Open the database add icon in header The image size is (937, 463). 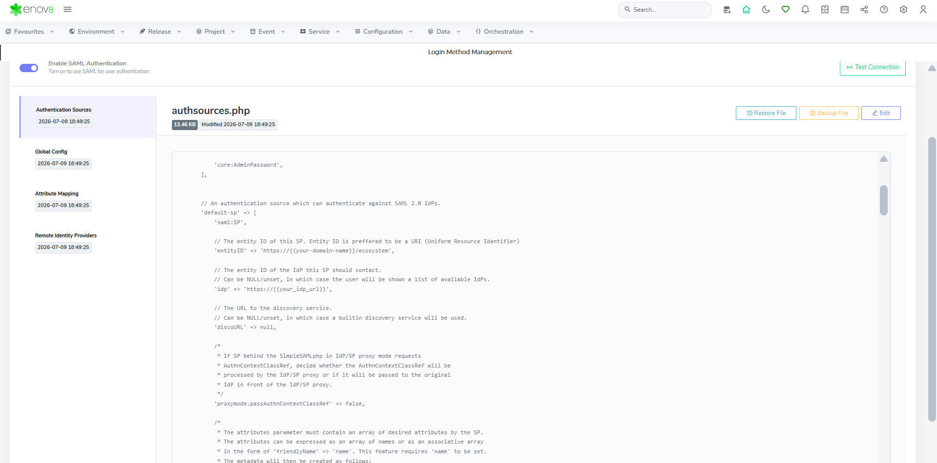point(727,10)
